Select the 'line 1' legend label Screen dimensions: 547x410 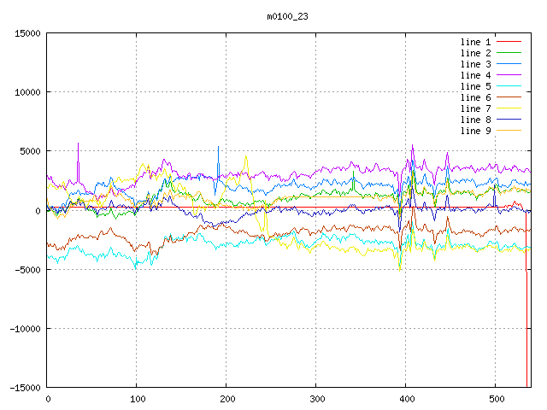pos(475,42)
